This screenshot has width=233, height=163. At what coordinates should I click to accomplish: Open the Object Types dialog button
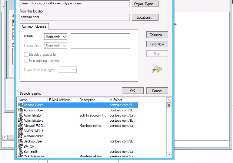tap(146, 4)
